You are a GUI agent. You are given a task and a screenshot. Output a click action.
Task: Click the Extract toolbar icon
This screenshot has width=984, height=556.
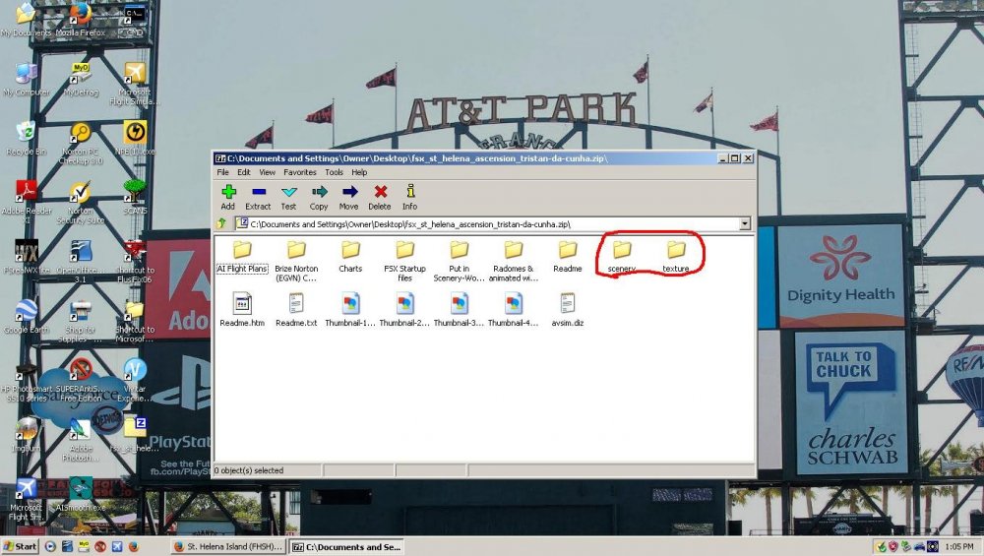click(x=258, y=197)
